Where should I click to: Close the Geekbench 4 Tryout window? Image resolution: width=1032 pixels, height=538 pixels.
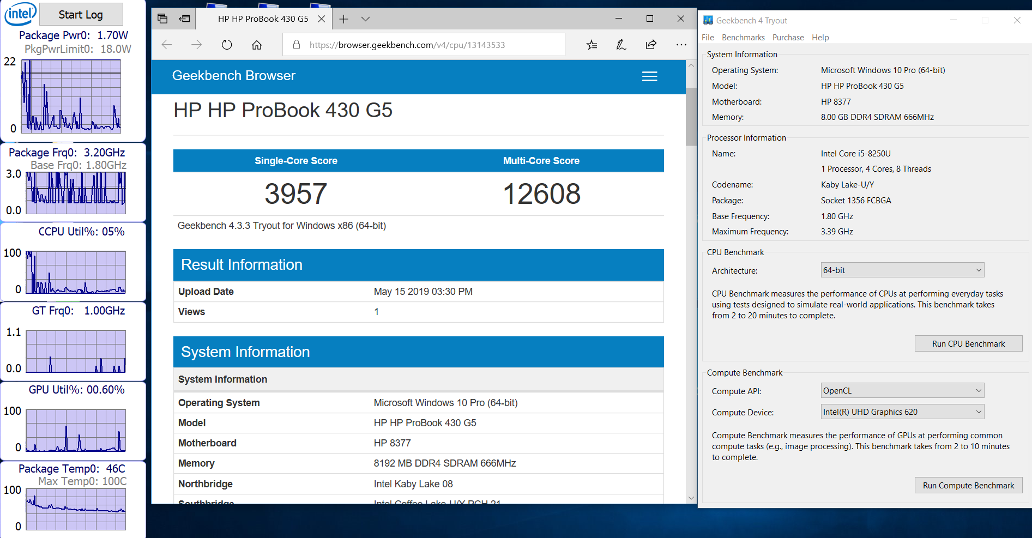(1017, 20)
